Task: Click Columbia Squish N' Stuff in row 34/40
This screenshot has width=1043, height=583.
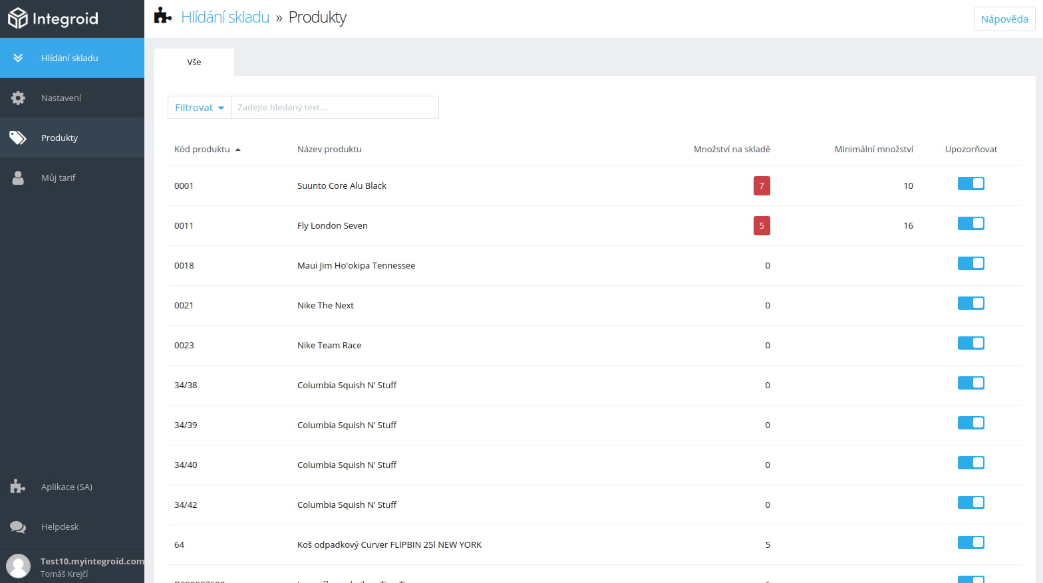Action: pos(347,465)
